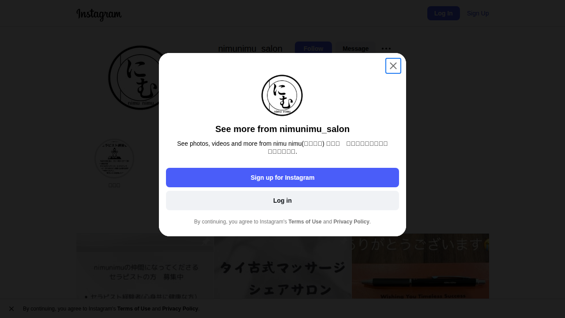Open the Thai massage share salon post
Screen dimensions: 565x318
[282, 266]
